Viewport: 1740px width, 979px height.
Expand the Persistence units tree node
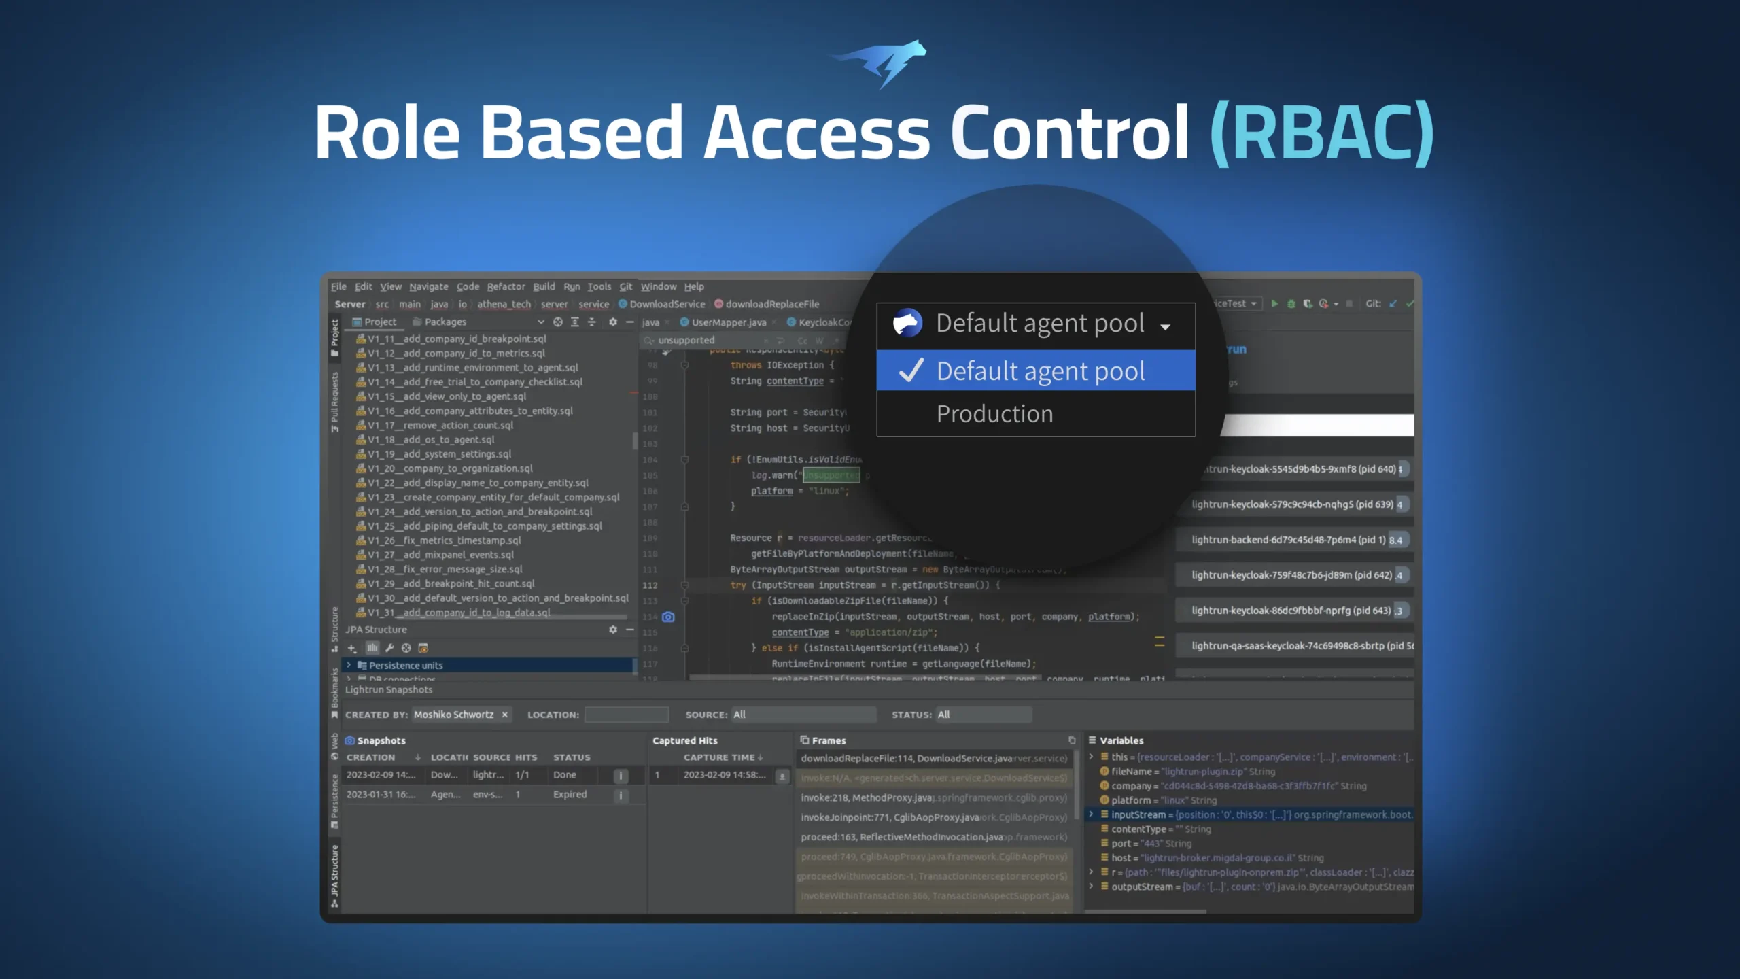click(349, 666)
